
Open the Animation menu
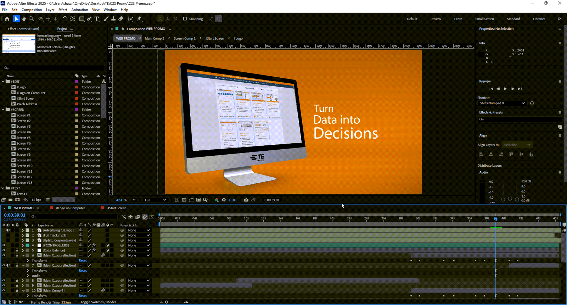[79, 10]
